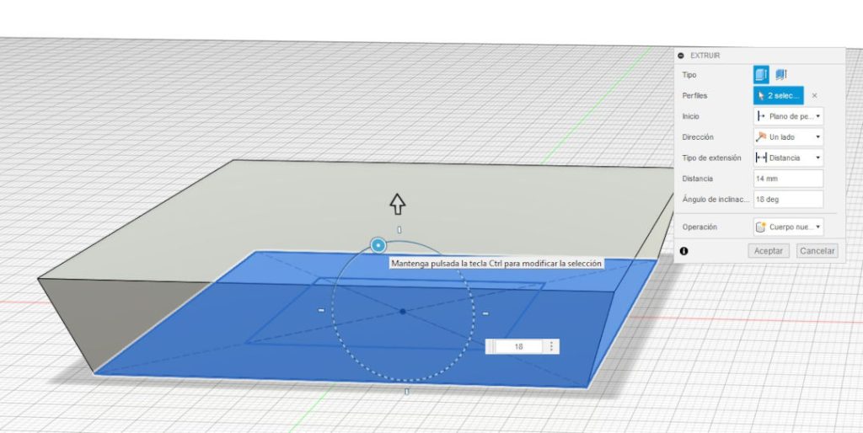Select the thin extrude type icon
This screenshot has height=433, width=863.
click(780, 75)
